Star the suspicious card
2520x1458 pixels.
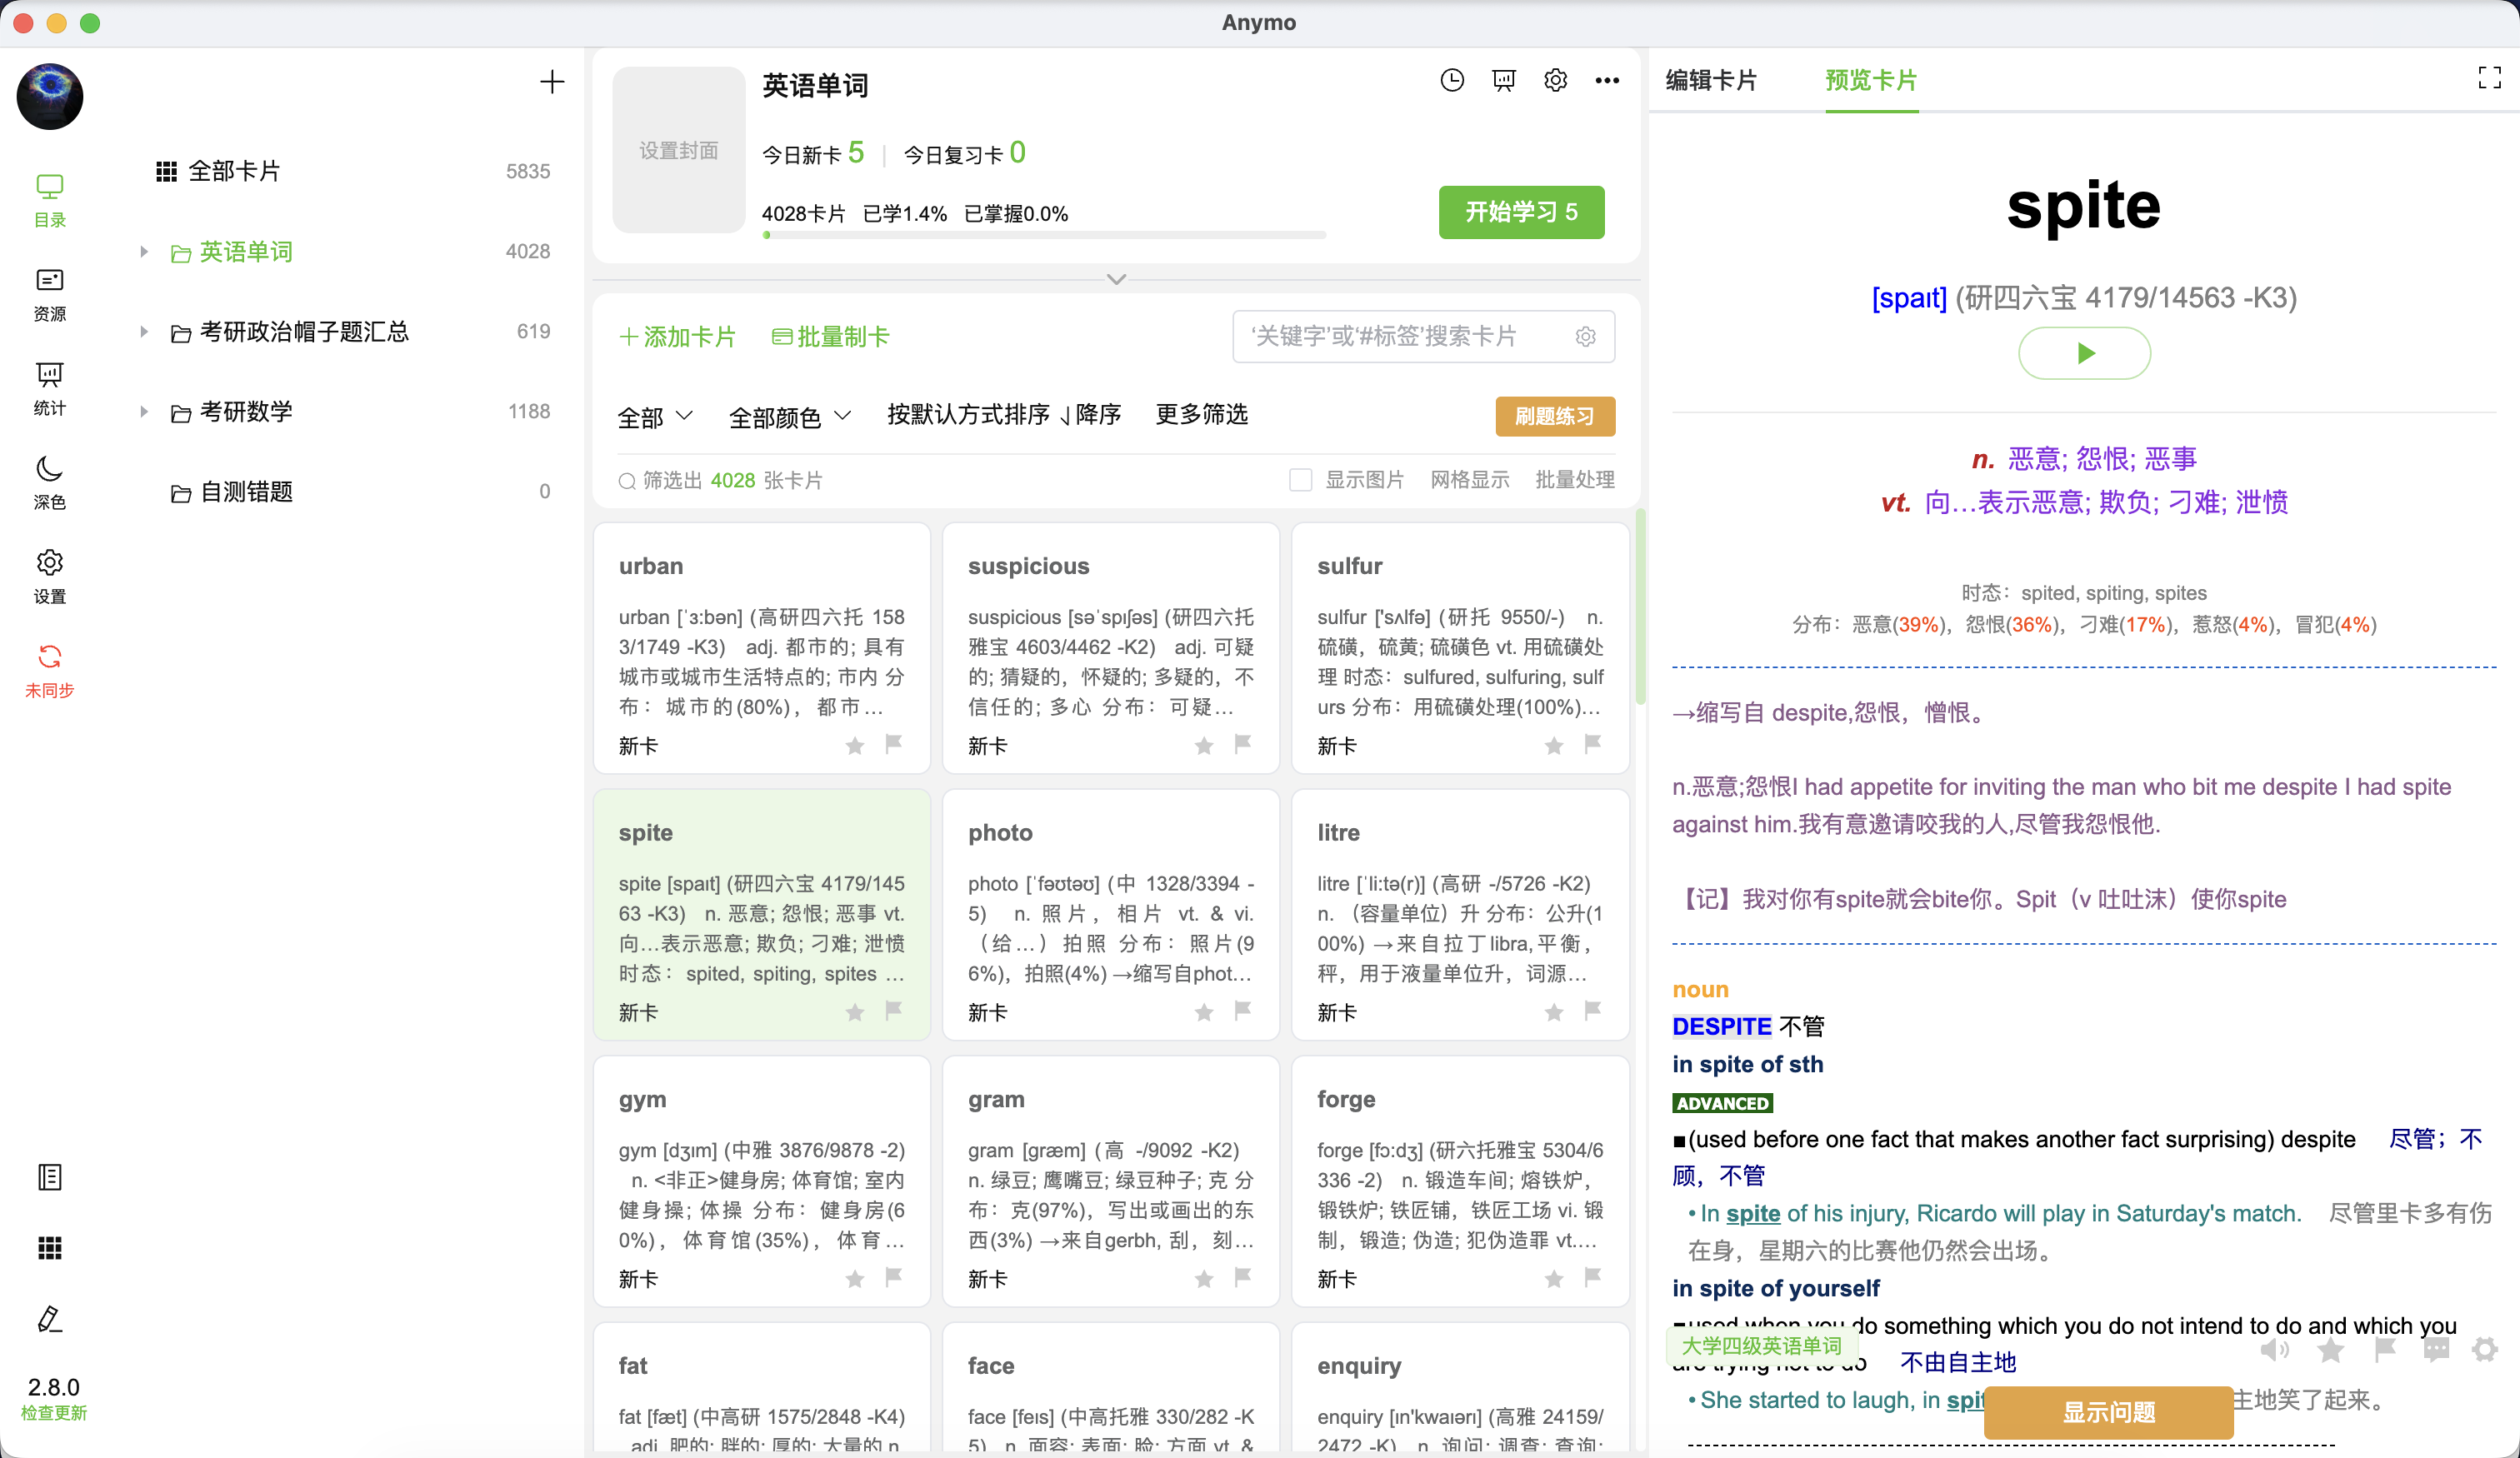1204,746
